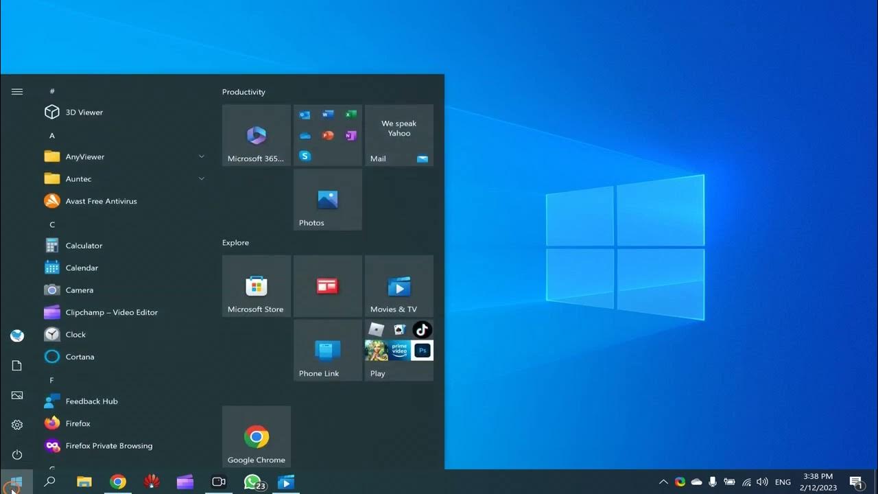Open Documents from Start sidebar
This screenshot has height=494, width=878.
point(17,366)
